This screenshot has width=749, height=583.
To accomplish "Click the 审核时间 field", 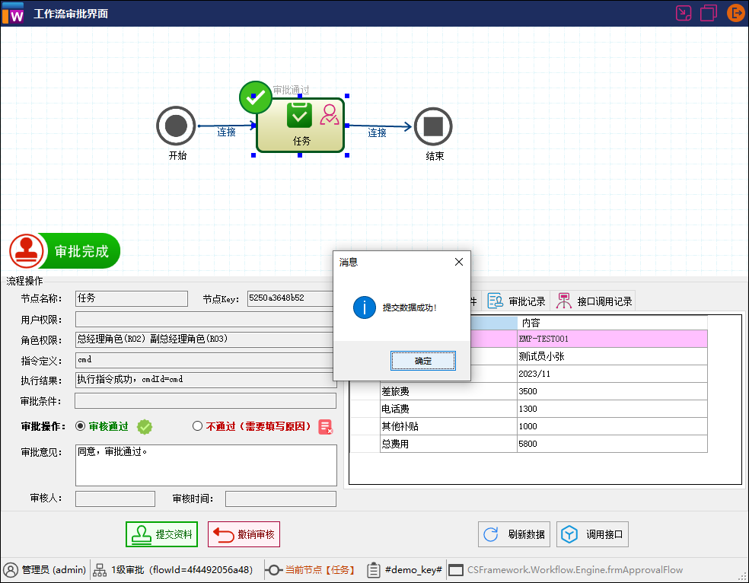I will [281, 499].
